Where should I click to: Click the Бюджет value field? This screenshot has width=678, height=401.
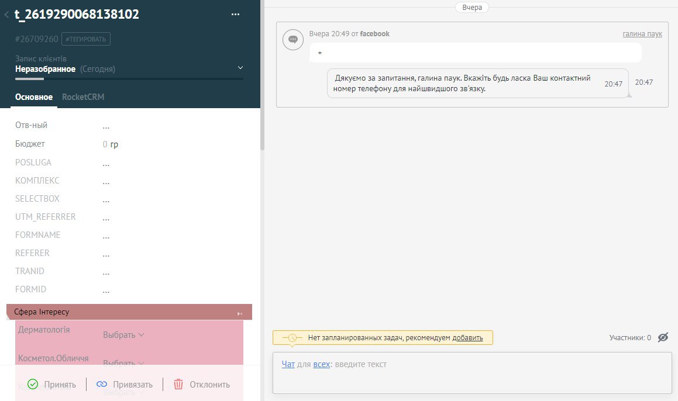coord(110,144)
